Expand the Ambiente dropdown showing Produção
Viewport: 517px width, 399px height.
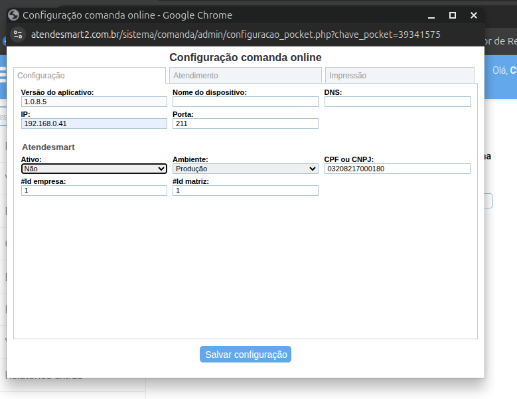point(246,169)
